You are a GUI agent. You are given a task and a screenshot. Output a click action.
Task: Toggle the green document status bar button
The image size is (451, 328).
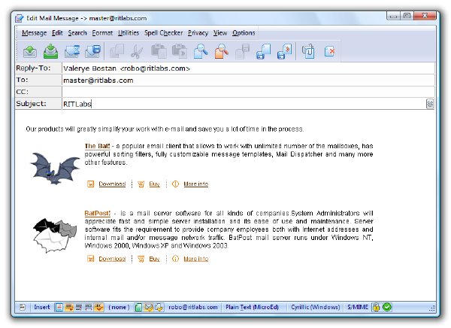tap(138, 307)
